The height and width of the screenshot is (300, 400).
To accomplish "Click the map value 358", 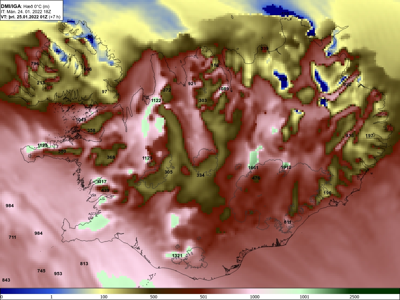I will (x=91, y=130).
